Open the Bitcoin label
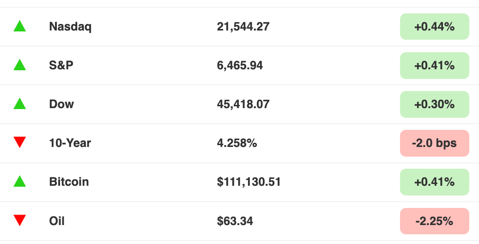This screenshot has height=244, width=479. [x=69, y=182]
